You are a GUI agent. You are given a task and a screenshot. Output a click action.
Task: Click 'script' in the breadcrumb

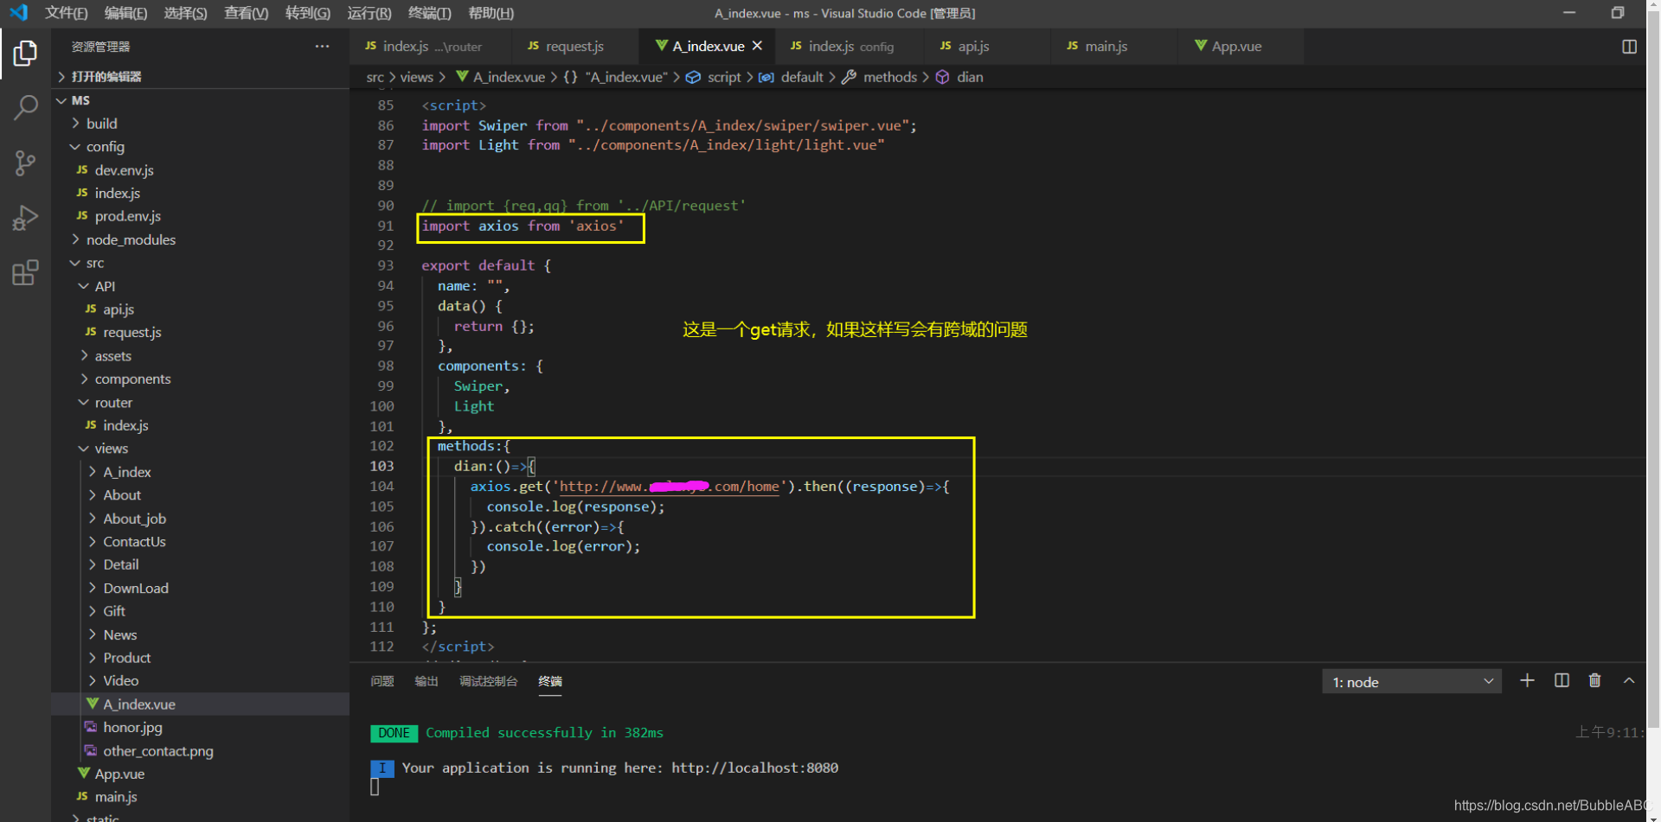[724, 77]
